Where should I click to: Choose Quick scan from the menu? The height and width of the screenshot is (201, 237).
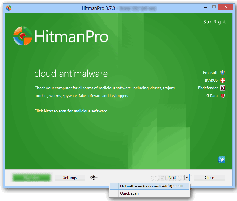(x=149, y=193)
